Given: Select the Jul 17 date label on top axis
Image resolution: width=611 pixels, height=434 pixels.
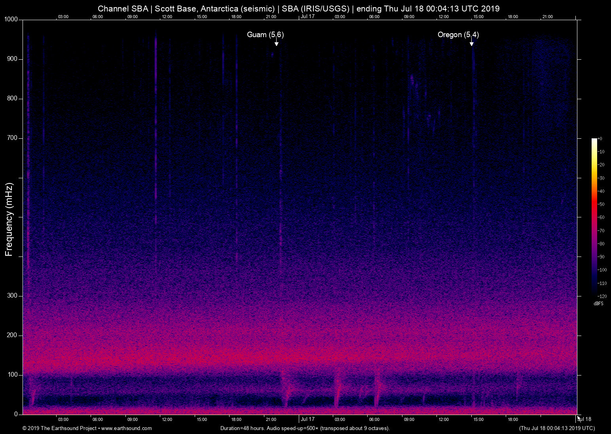Looking at the screenshot, I should tap(307, 17).
